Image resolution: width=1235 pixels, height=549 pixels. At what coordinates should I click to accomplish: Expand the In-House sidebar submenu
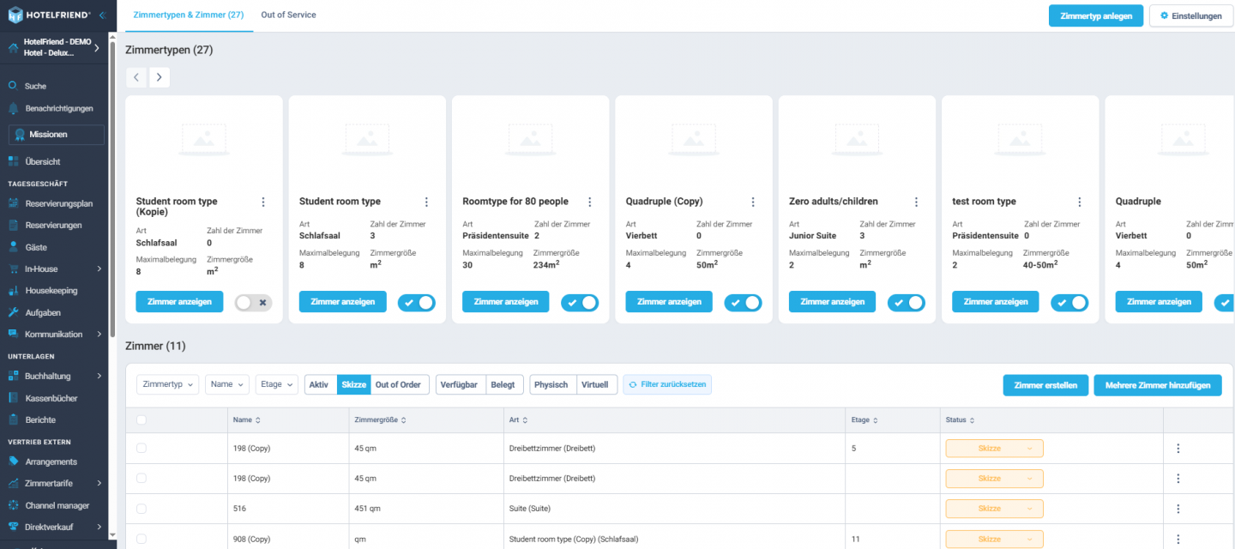tap(99, 268)
